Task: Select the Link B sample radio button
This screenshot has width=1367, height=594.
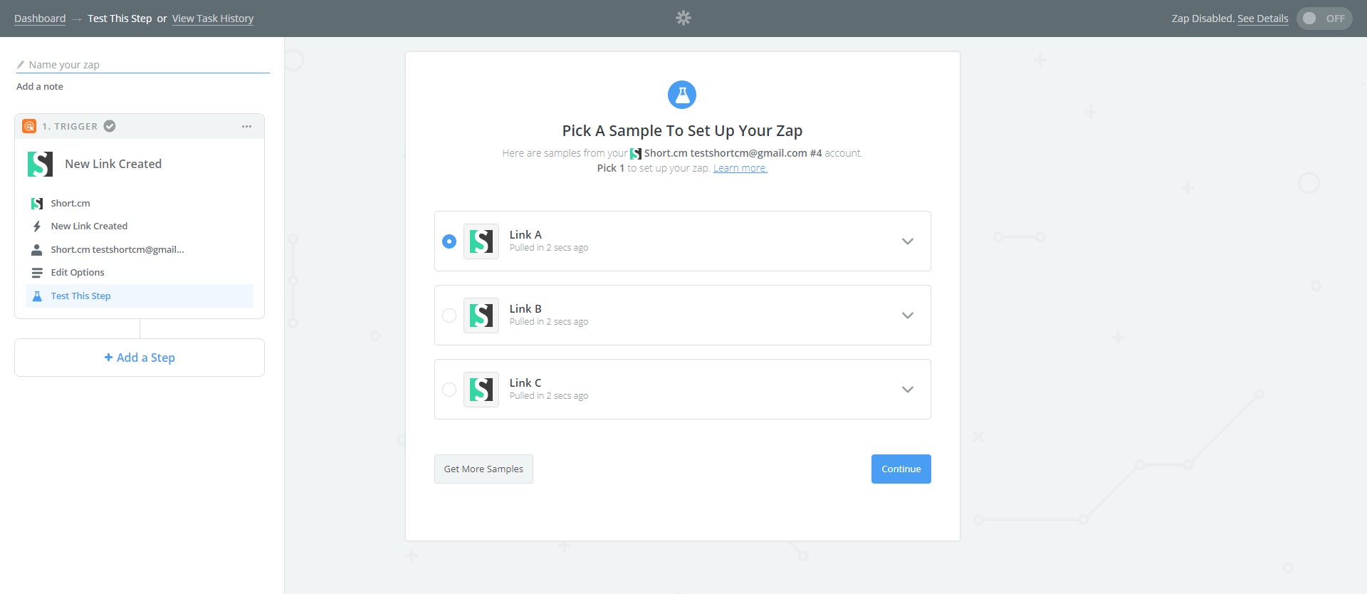Action: click(449, 316)
